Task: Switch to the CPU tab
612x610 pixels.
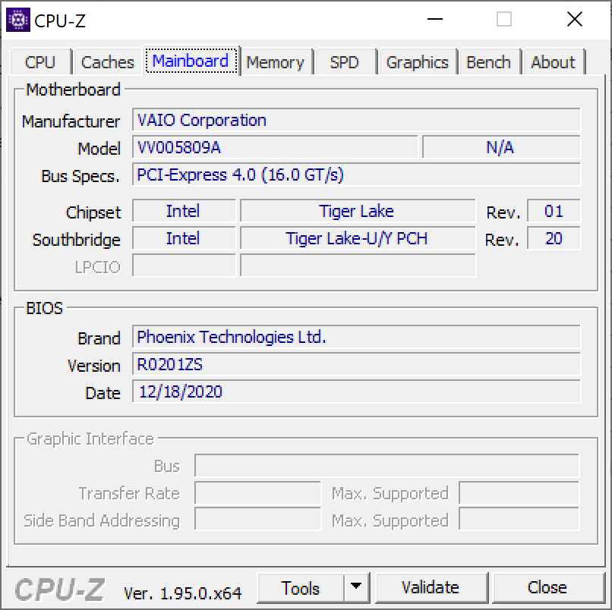Action: 40,62
